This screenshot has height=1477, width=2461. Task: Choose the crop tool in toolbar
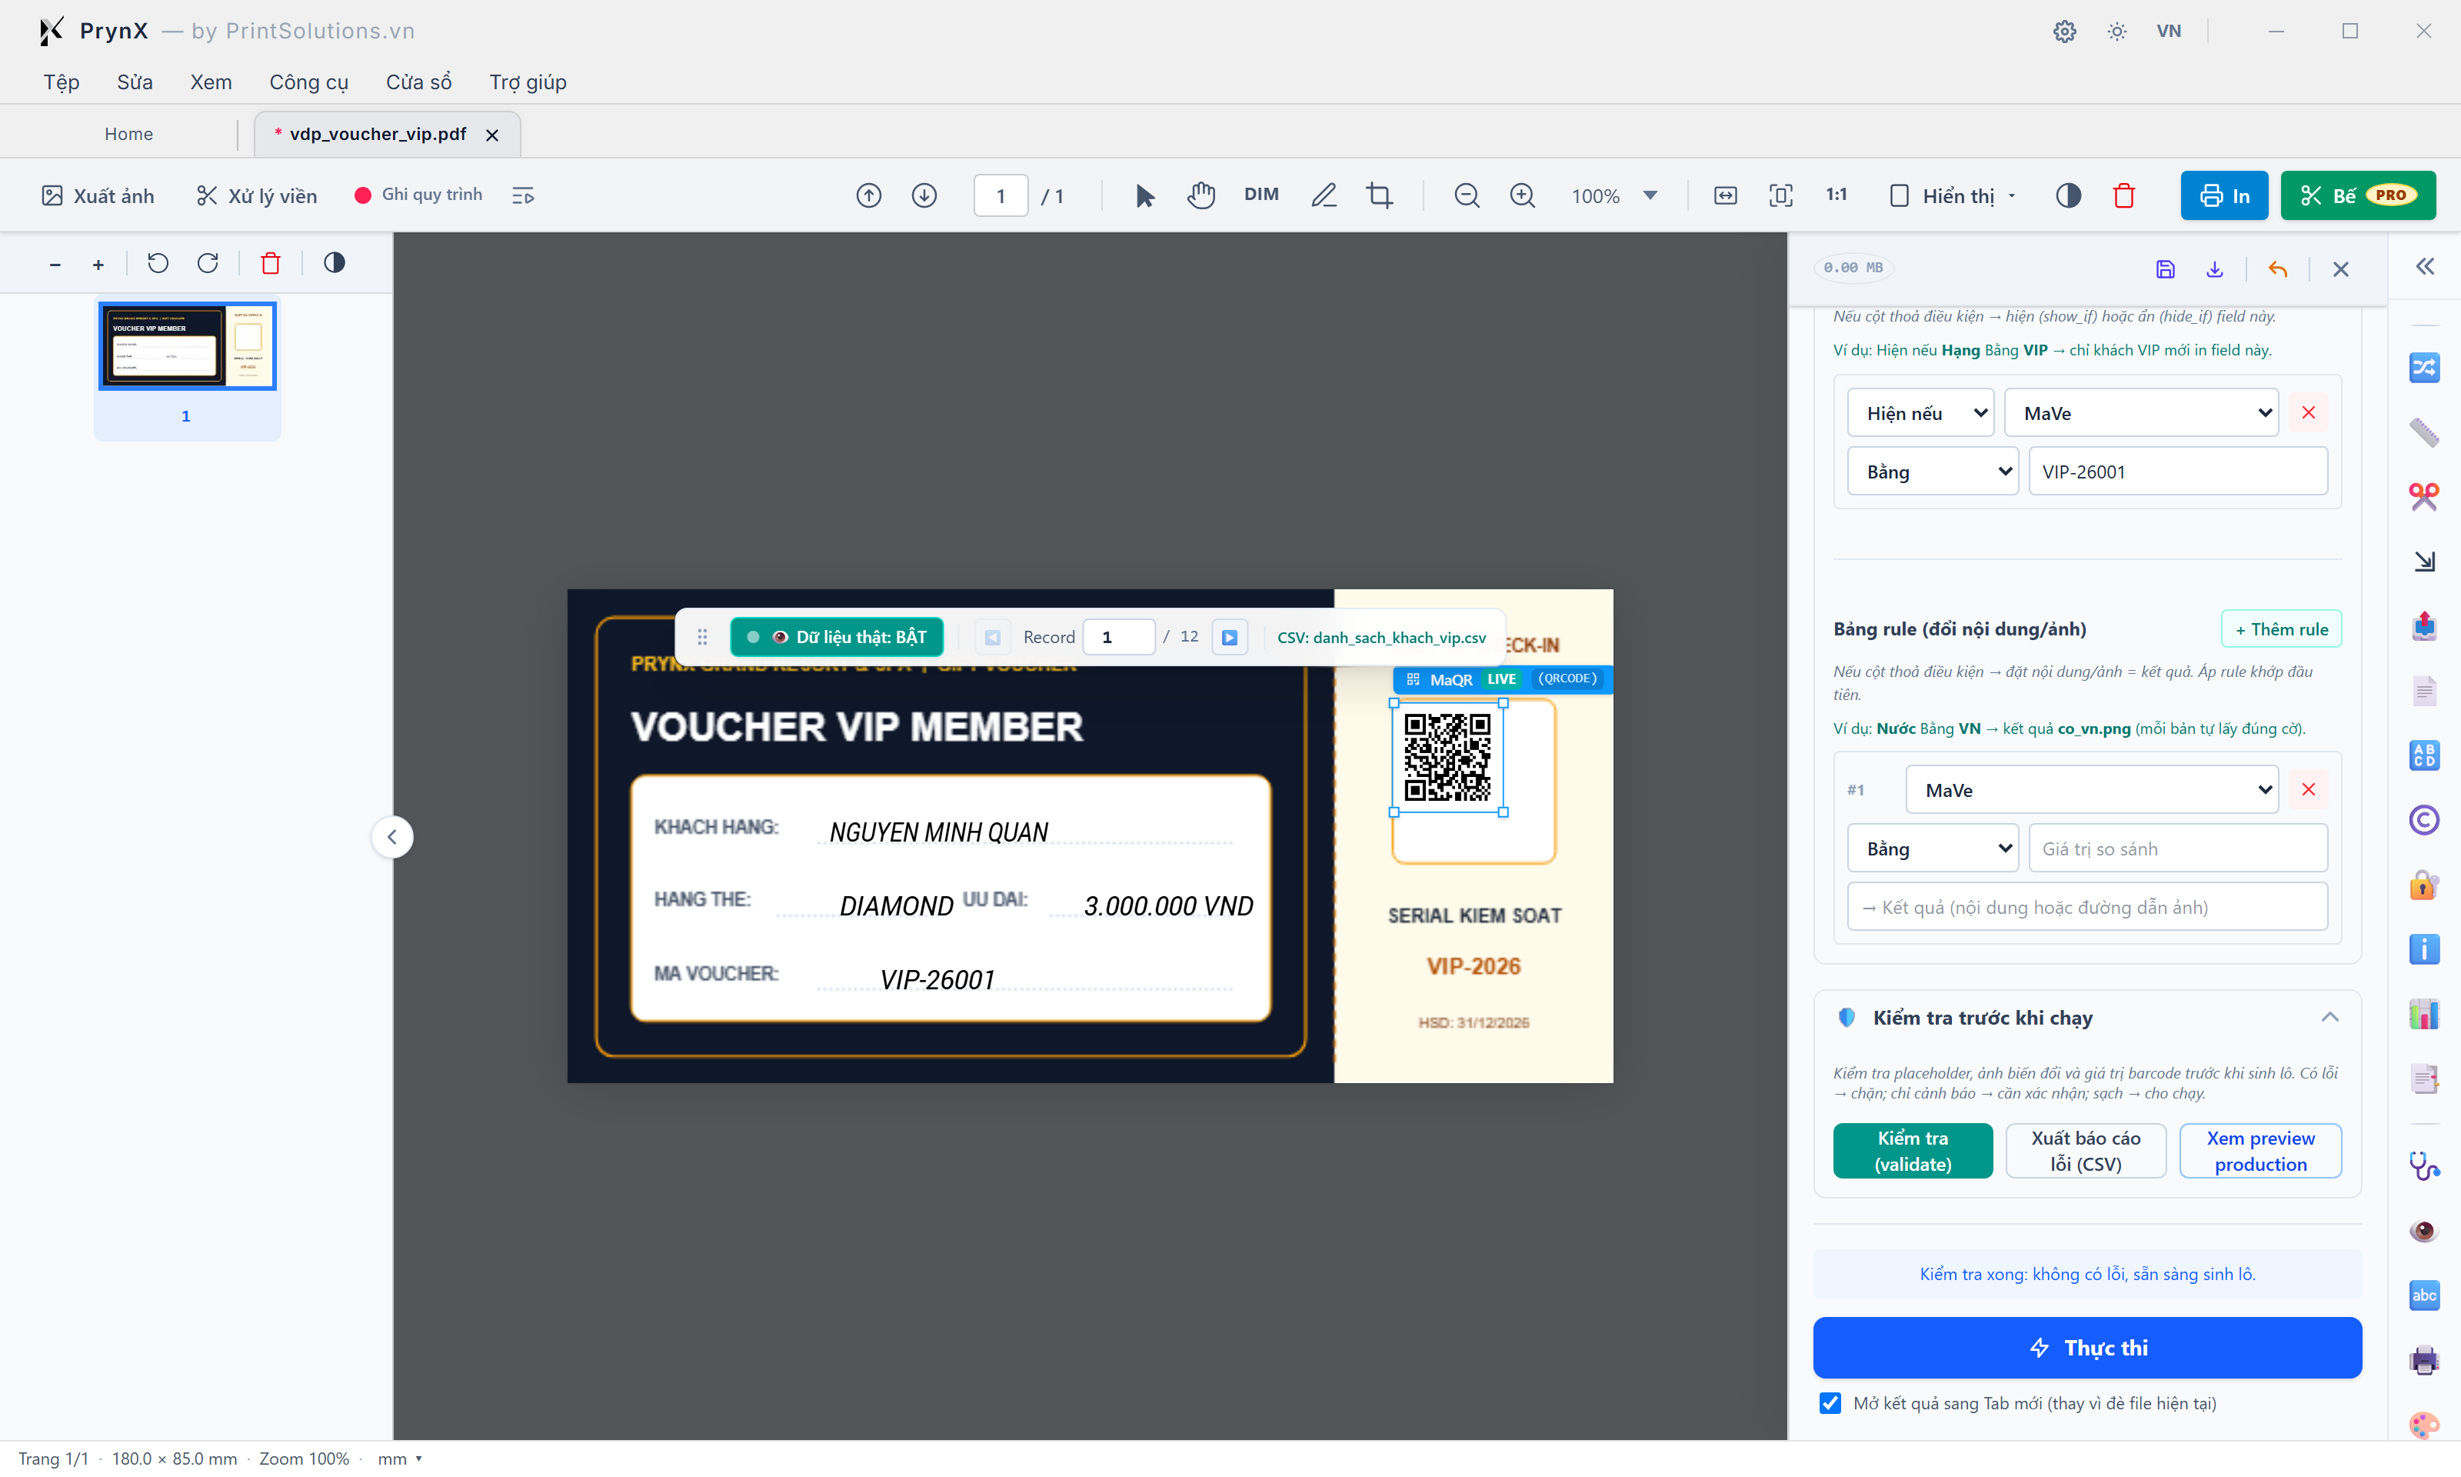coord(1380,196)
